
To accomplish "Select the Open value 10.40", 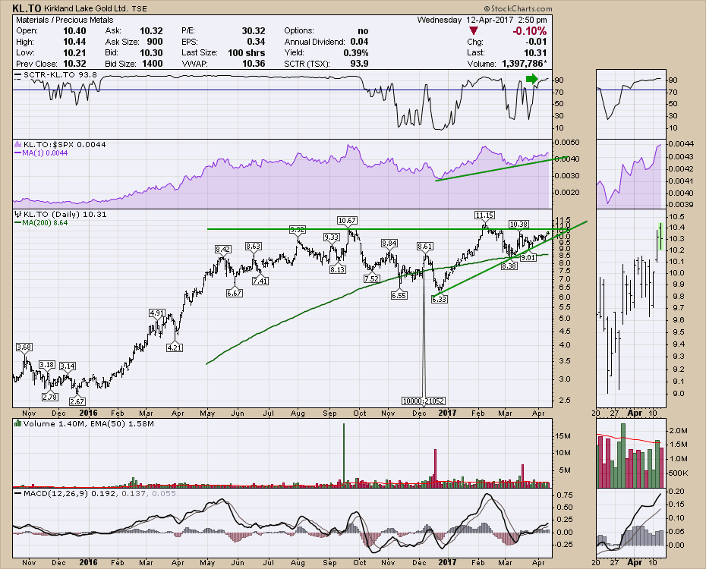I will click(x=74, y=31).
